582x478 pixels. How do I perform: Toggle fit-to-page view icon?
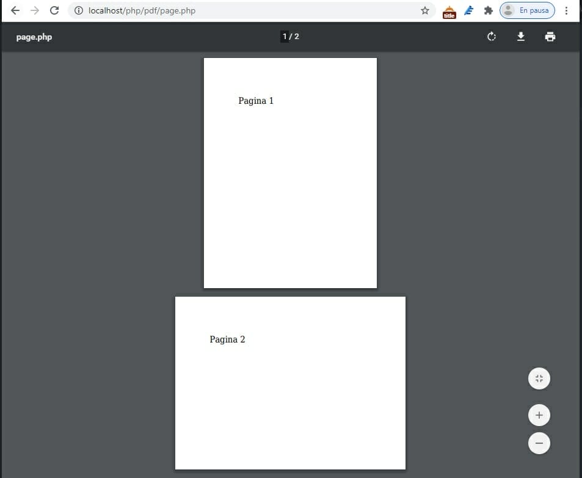(539, 378)
